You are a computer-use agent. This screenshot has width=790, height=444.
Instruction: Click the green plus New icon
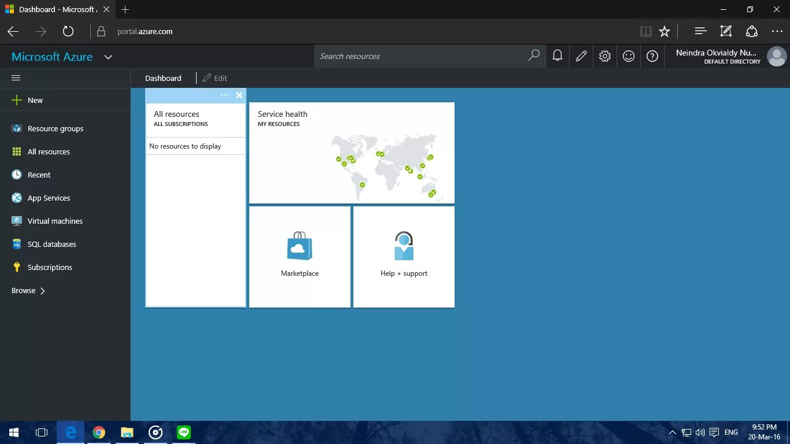[x=17, y=100]
